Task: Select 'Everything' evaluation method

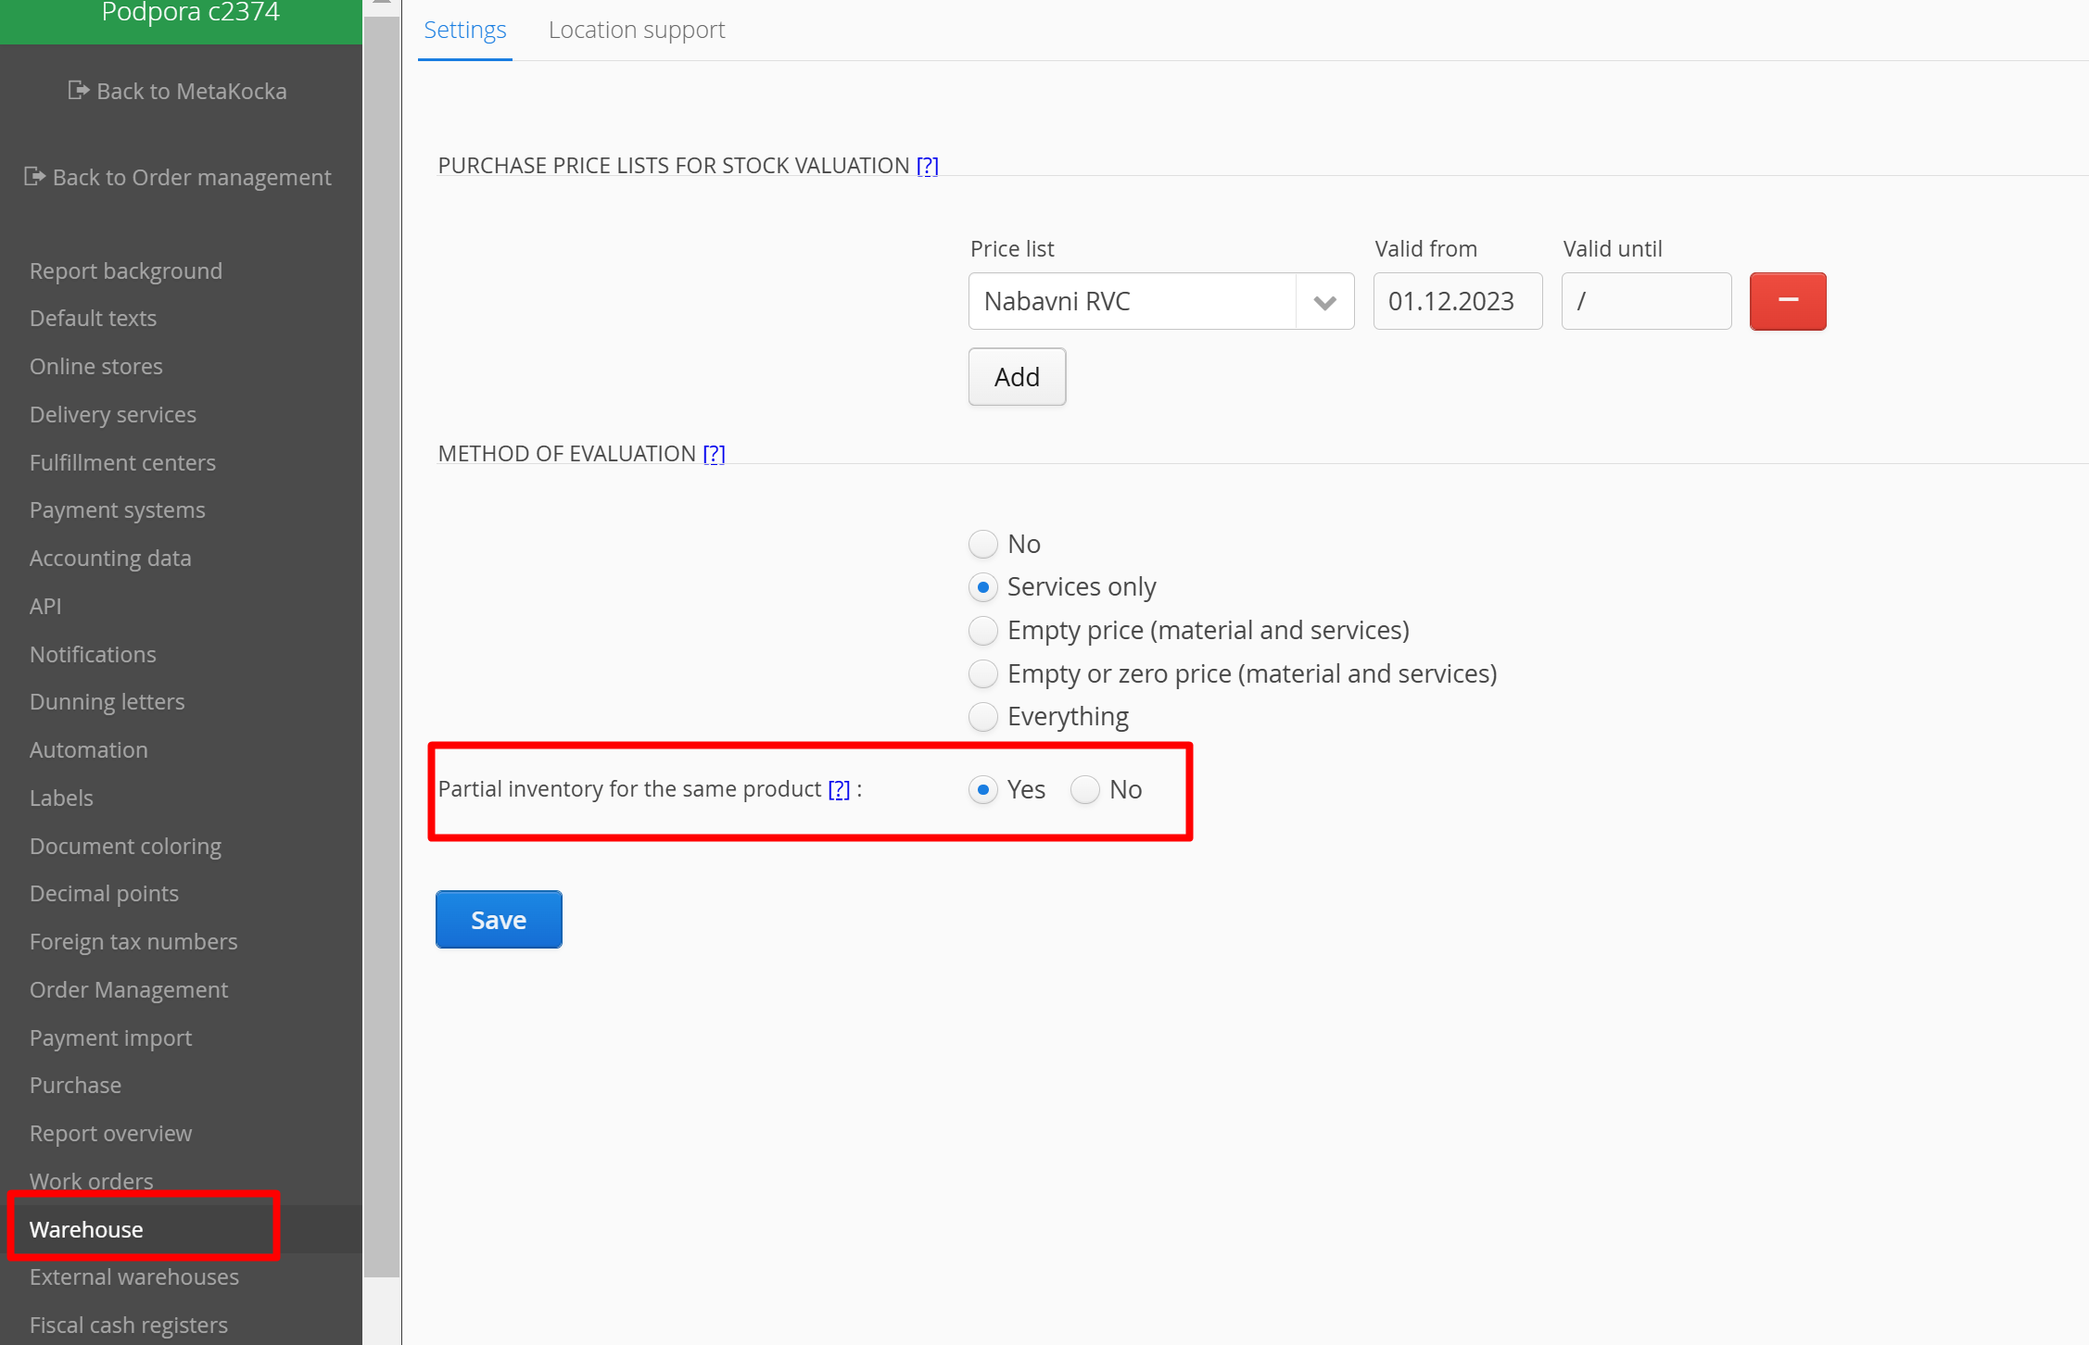Action: coord(982,717)
